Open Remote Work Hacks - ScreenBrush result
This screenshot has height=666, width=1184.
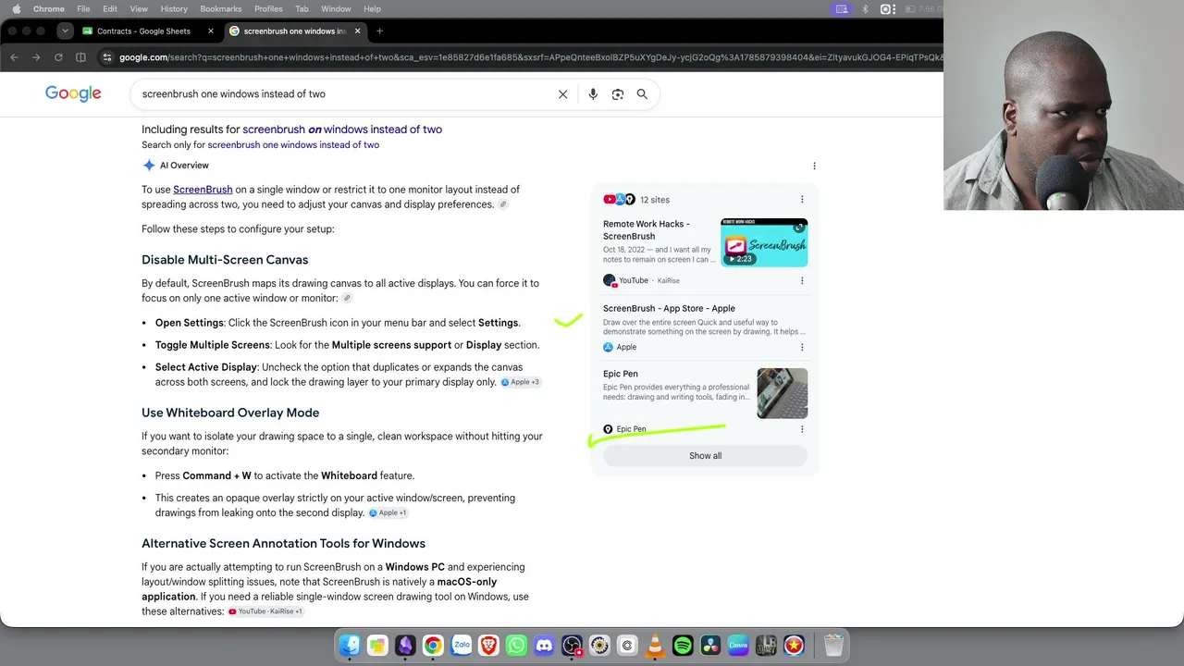click(x=647, y=230)
